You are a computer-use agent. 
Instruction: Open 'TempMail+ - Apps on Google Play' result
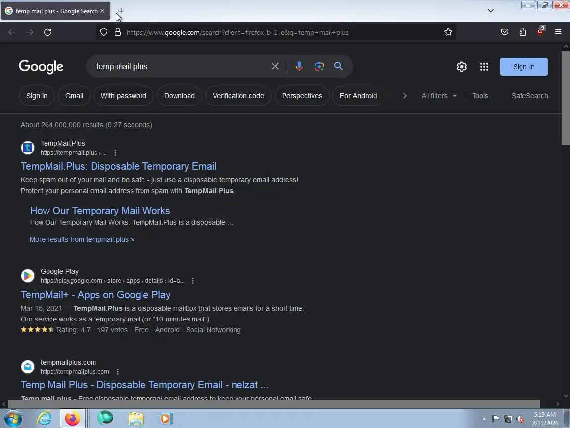(95, 295)
